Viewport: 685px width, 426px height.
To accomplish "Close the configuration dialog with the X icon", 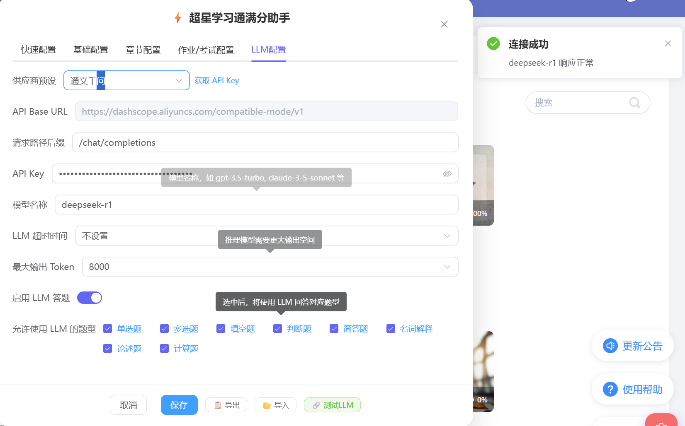I will coord(444,24).
